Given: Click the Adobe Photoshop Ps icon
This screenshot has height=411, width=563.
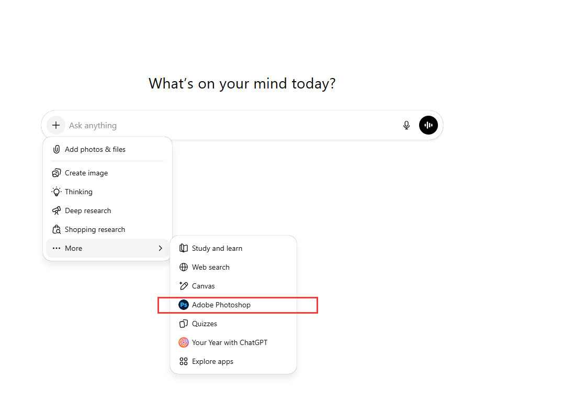Looking at the screenshot, I should click(x=184, y=305).
